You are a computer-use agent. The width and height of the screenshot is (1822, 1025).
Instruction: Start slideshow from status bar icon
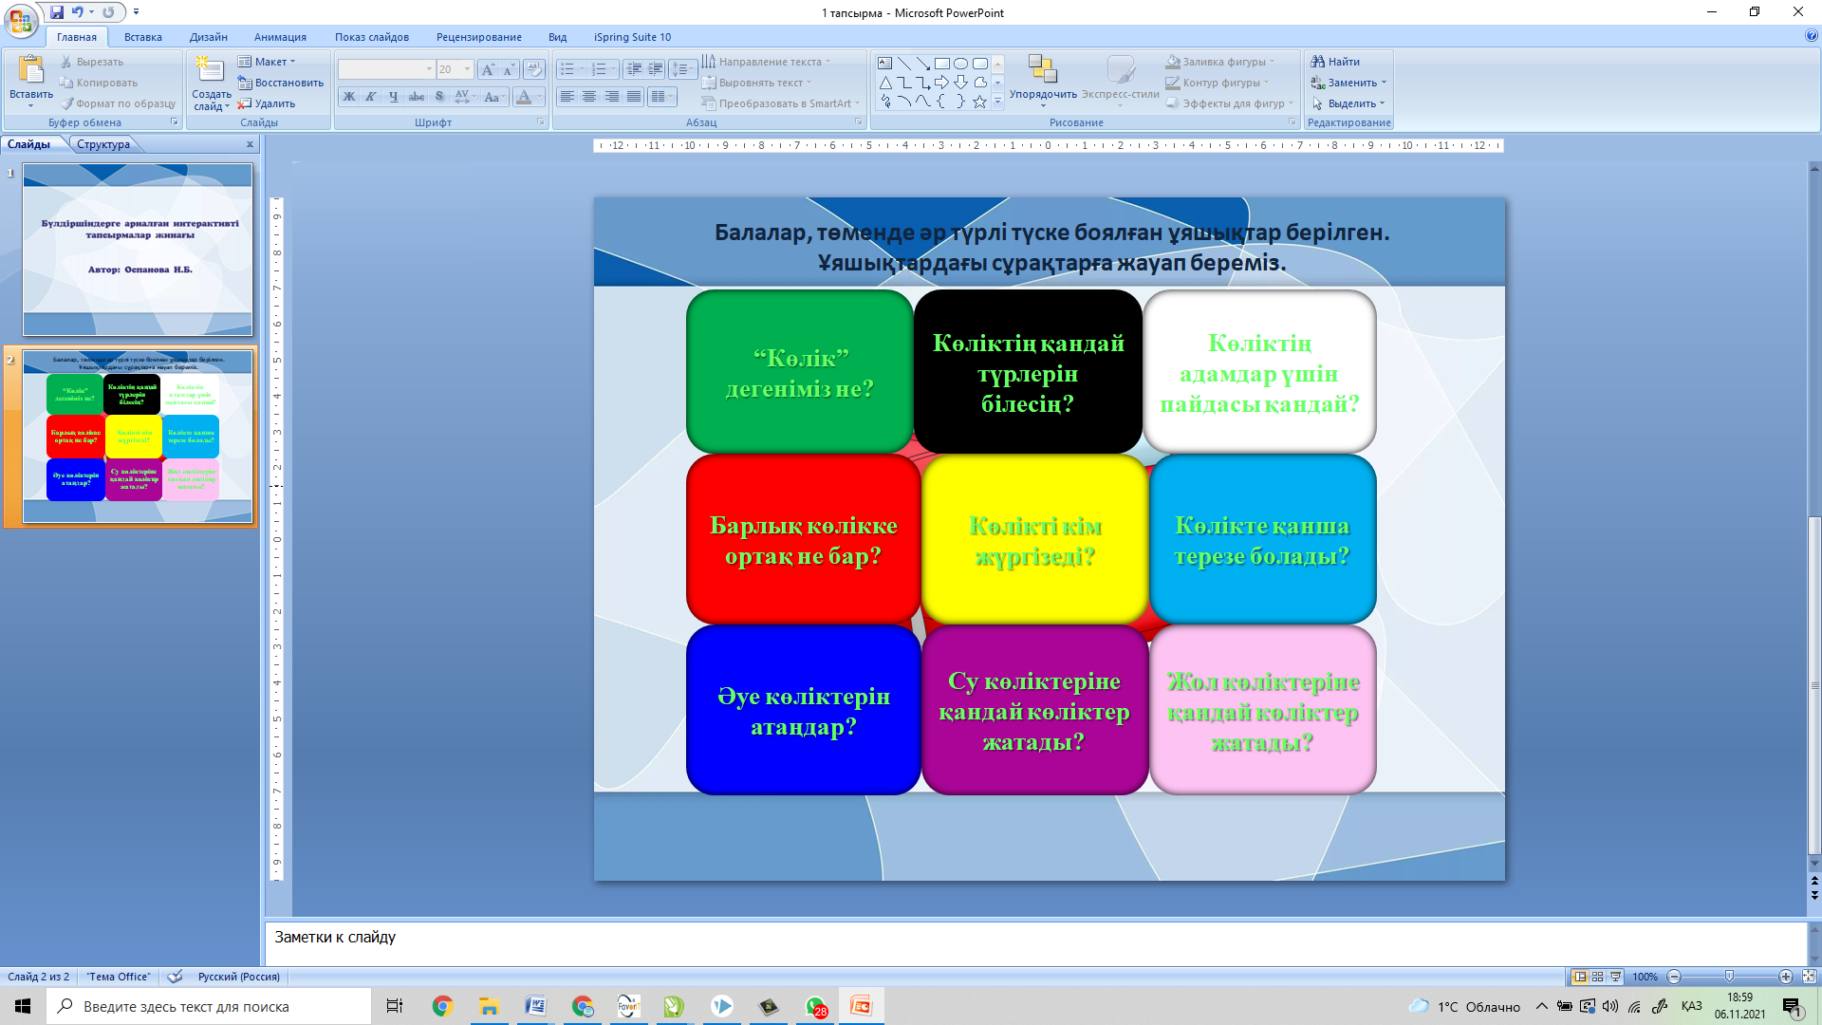(1616, 977)
